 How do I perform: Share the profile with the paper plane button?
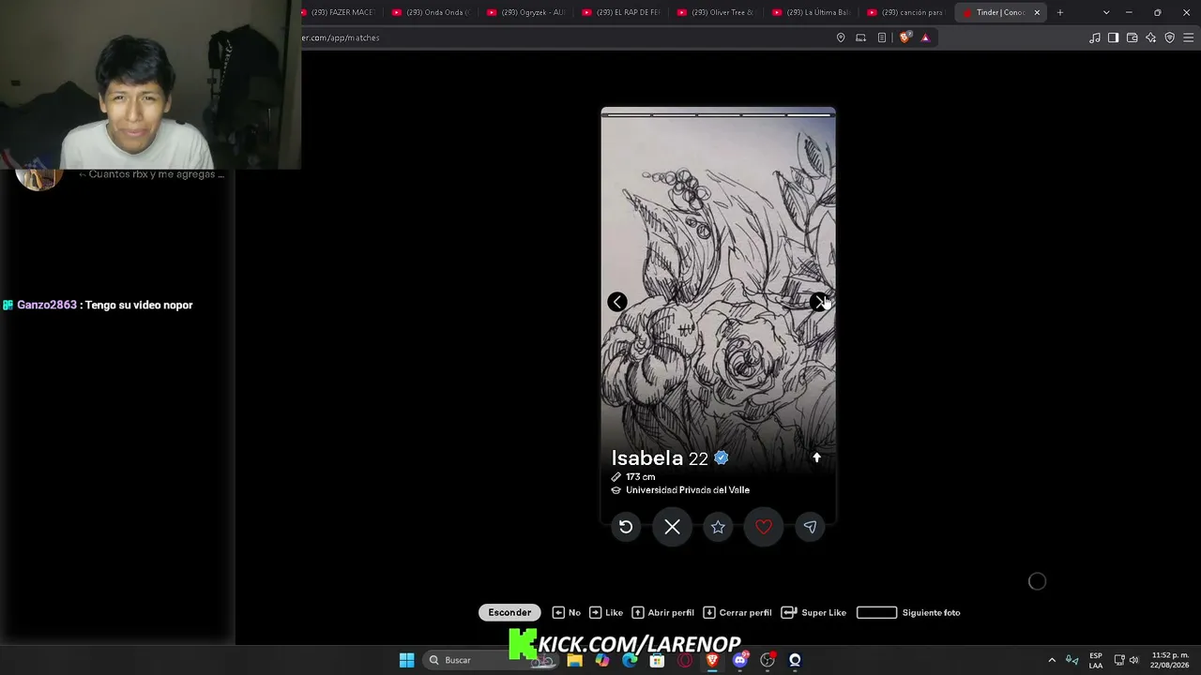click(x=810, y=527)
